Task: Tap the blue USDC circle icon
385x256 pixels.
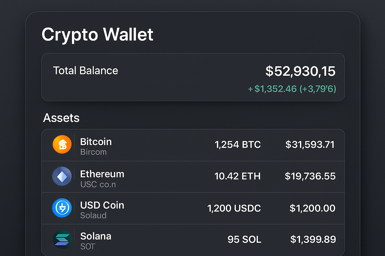Action: coord(62,208)
